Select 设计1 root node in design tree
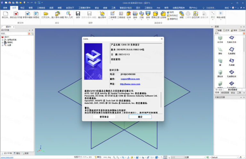Image resolution: width=246 pixels, height=159 pixels. click(7, 37)
